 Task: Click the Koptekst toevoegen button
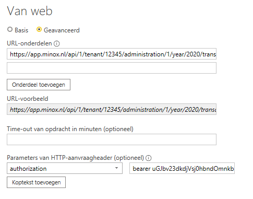[x=36, y=182]
